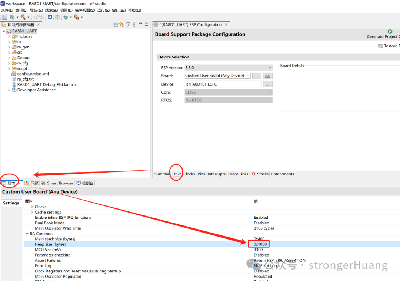
Task: Maximize the project explorer panel
Action: [x=146, y=24]
